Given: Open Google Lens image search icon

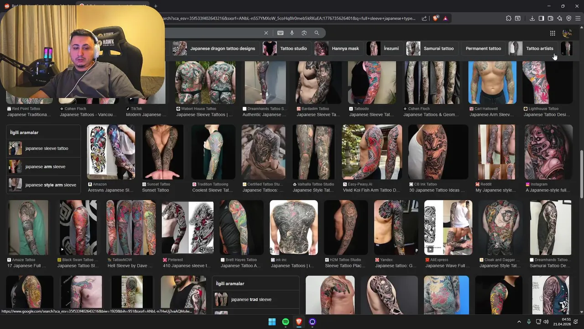Looking at the screenshot, I should pyautogui.click(x=304, y=33).
